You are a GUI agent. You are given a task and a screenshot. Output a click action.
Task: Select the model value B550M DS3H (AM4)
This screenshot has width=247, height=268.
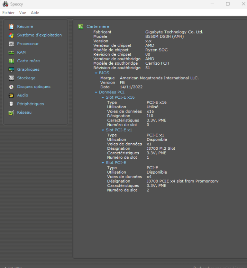pos(165,36)
